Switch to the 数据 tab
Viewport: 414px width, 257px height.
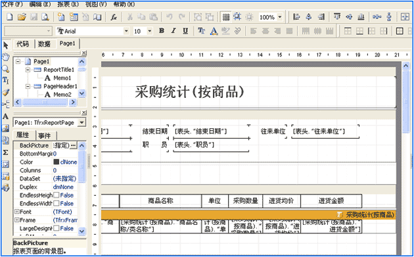tap(45, 43)
